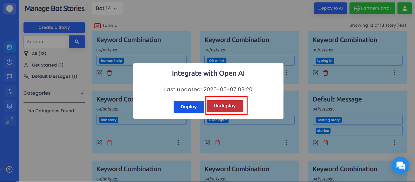The width and height of the screenshot is (415, 182).
Task: Delete the human help story
Action: click(109, 73)
